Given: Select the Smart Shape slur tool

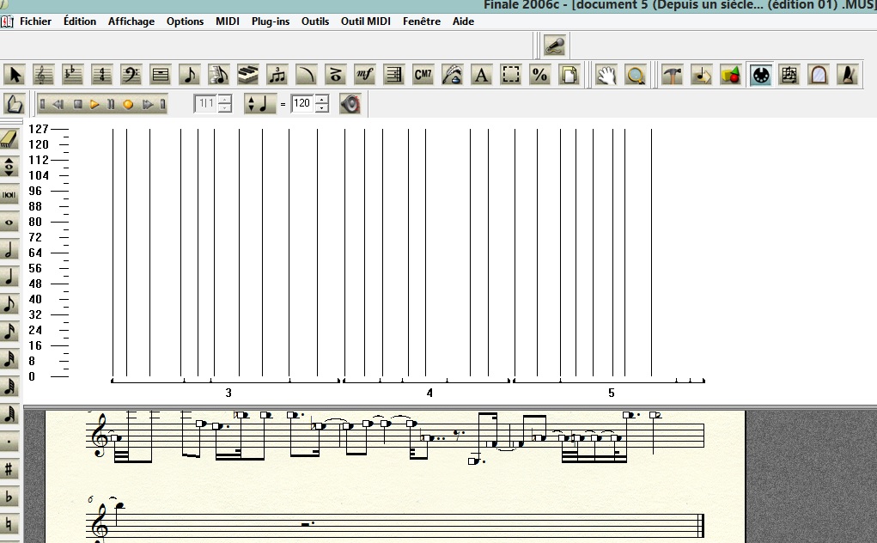Looking at the screenshot, I should pos(305,75).
